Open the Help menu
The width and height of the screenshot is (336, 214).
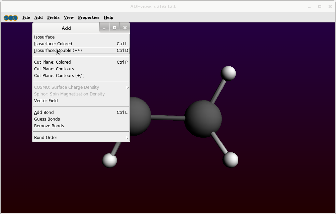[108, 17]
